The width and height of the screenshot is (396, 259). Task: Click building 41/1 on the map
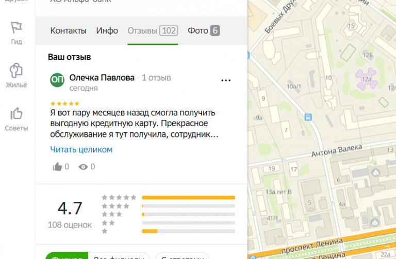[x=272, y=218]
